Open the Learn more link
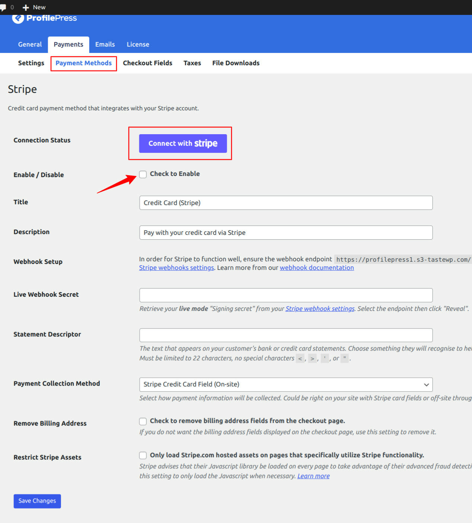The image size is (472, 523). pyautogui.click(x=313, y=476)
